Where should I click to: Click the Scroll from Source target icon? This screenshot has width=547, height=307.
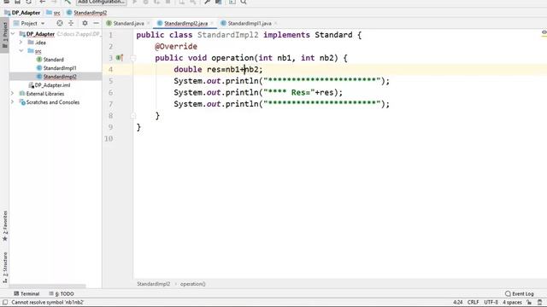point(60,23)
